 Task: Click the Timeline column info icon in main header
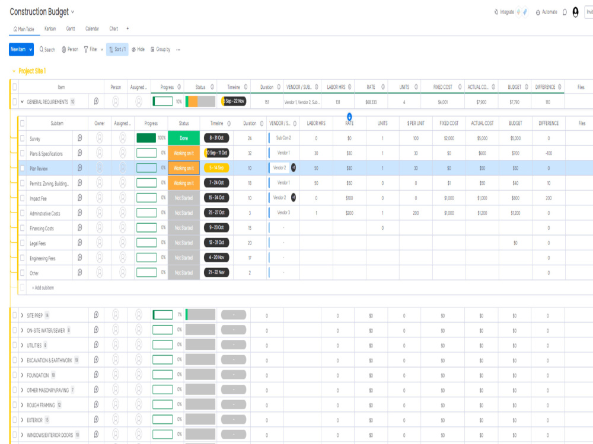[246, 87]
